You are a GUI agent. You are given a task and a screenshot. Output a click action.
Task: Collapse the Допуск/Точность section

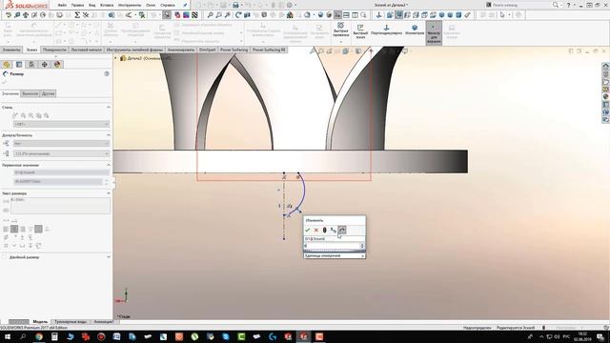pos(109,135)
